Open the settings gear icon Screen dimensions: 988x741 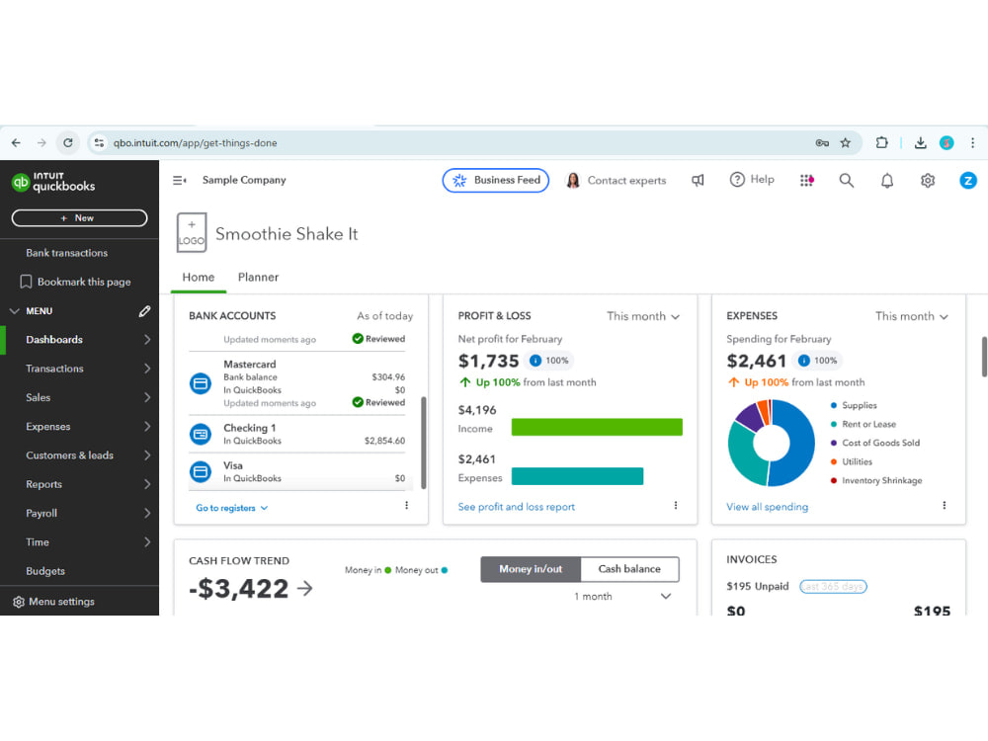(x=928, y=181)
